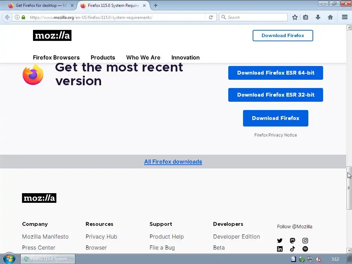Close the Firefox 115.0 System Requirements tab
Image resolution: width=352 pixels, height=264 pixels.
click(144, 5)
